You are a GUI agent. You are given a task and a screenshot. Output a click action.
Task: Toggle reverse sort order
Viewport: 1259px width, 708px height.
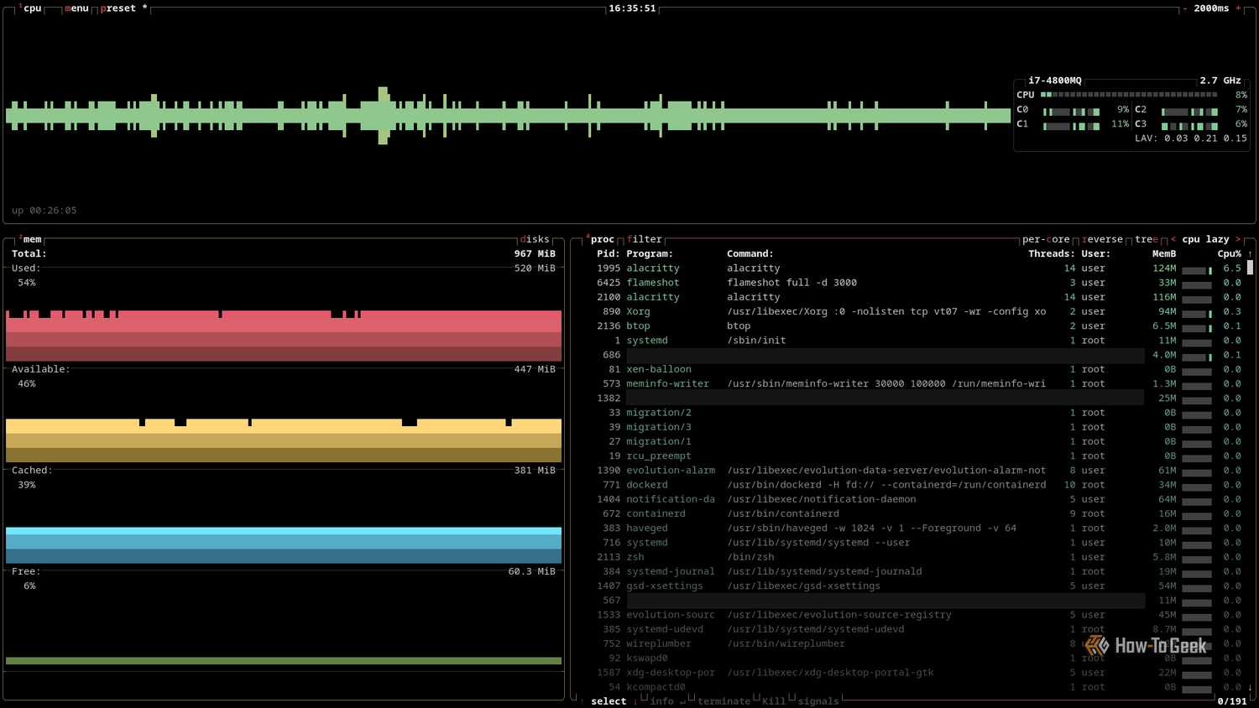tap(1102, 240)
